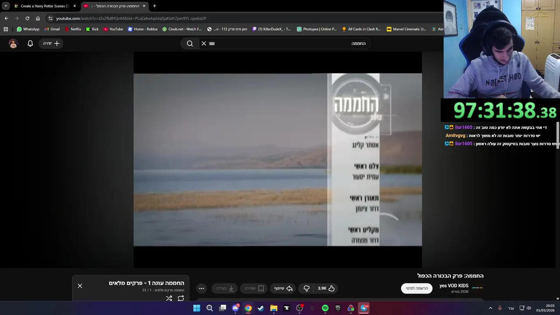Screen dimensions: 560x315
Task: Click the YouTube search field containing החממה
Action: coord(284,43)
